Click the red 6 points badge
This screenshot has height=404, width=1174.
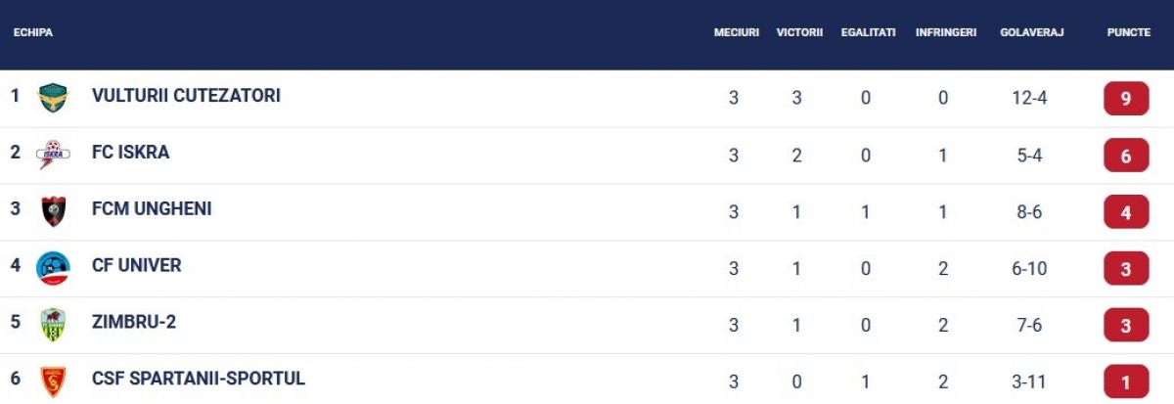[x=1126, y=156]
